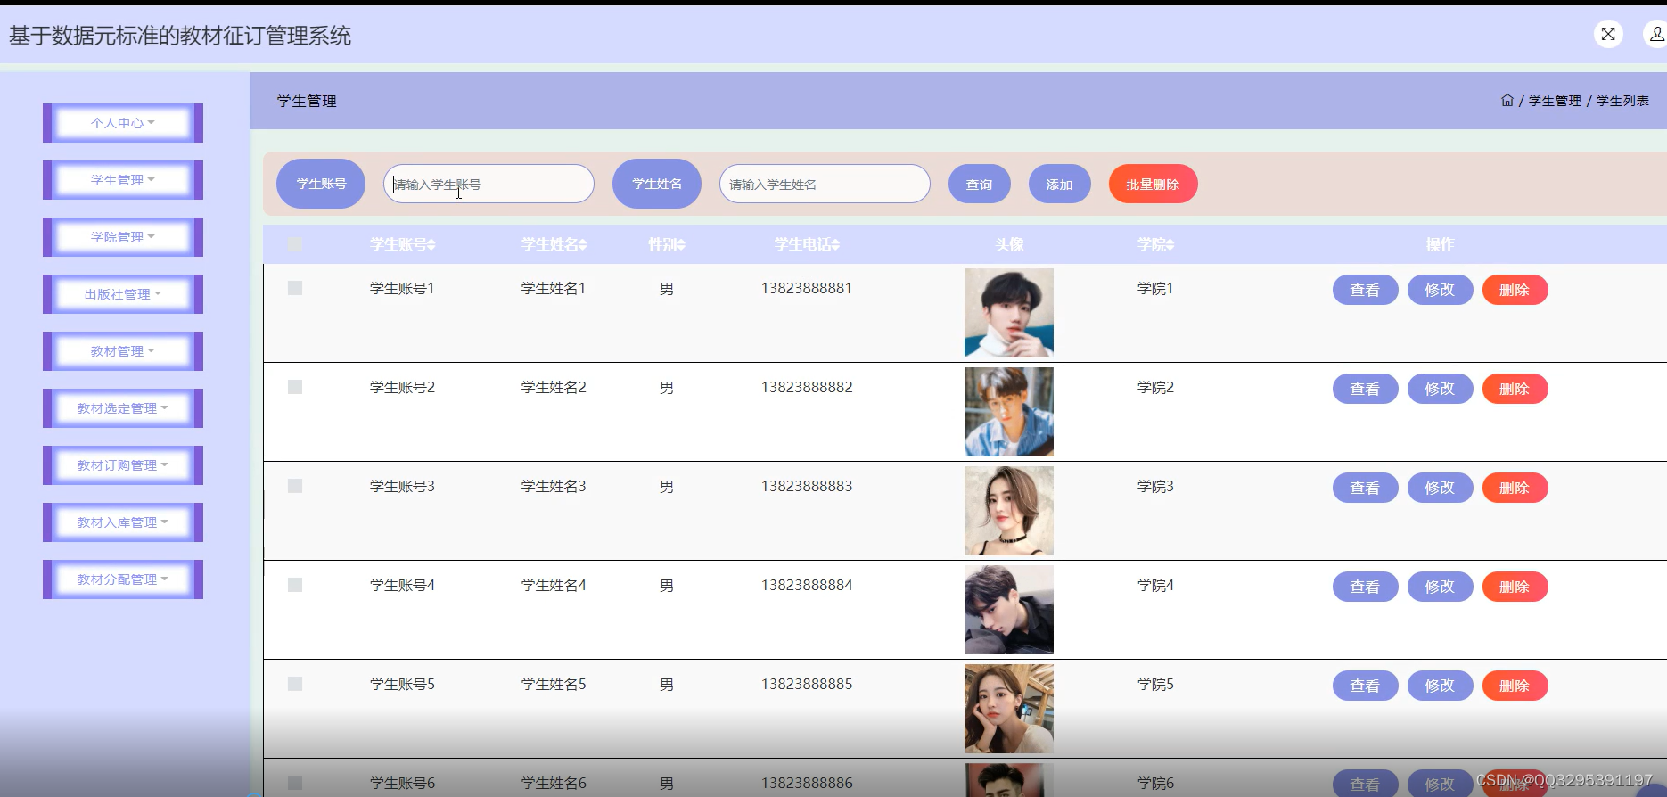The width and height of the screenshot is (1667, 797).
Task: Check the row for 学生账号5
Action: coord(295,684)
